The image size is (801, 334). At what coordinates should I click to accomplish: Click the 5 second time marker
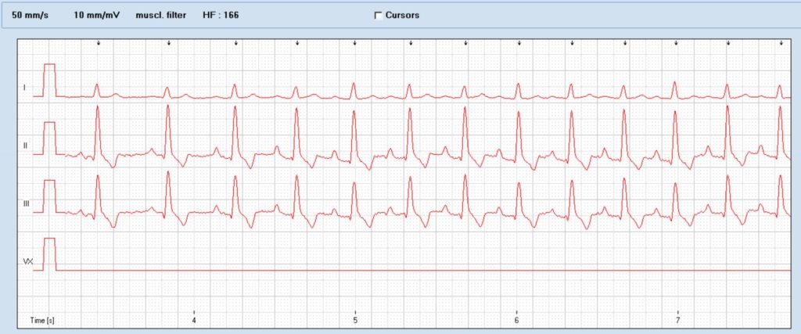(x=355, y=320)
